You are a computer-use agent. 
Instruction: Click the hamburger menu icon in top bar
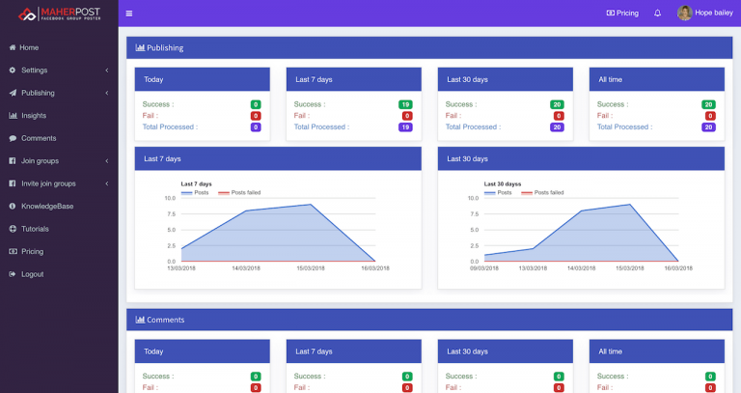[129, 14]
